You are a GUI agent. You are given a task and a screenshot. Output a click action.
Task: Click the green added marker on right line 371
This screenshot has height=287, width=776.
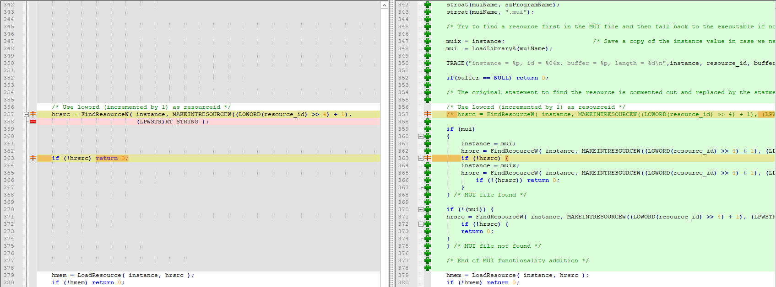[428, 217]
